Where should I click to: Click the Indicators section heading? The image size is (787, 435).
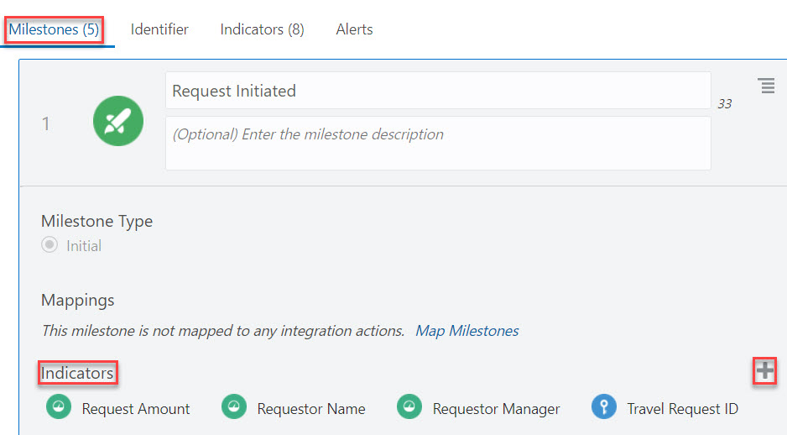[77, 373]
